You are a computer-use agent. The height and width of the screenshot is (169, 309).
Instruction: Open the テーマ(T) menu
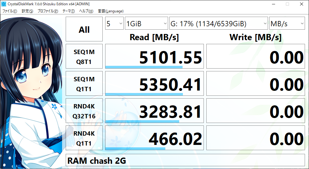click(x=68, y=11)
